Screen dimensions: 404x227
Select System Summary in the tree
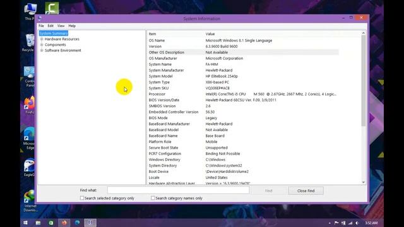54,33
